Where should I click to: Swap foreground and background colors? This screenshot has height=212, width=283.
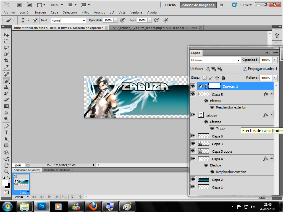9,177
